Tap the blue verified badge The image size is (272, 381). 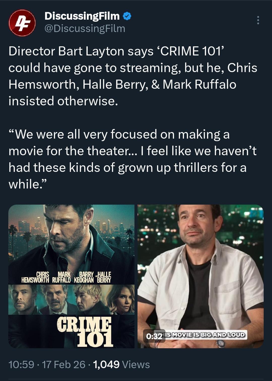click(x=127, y=16)
